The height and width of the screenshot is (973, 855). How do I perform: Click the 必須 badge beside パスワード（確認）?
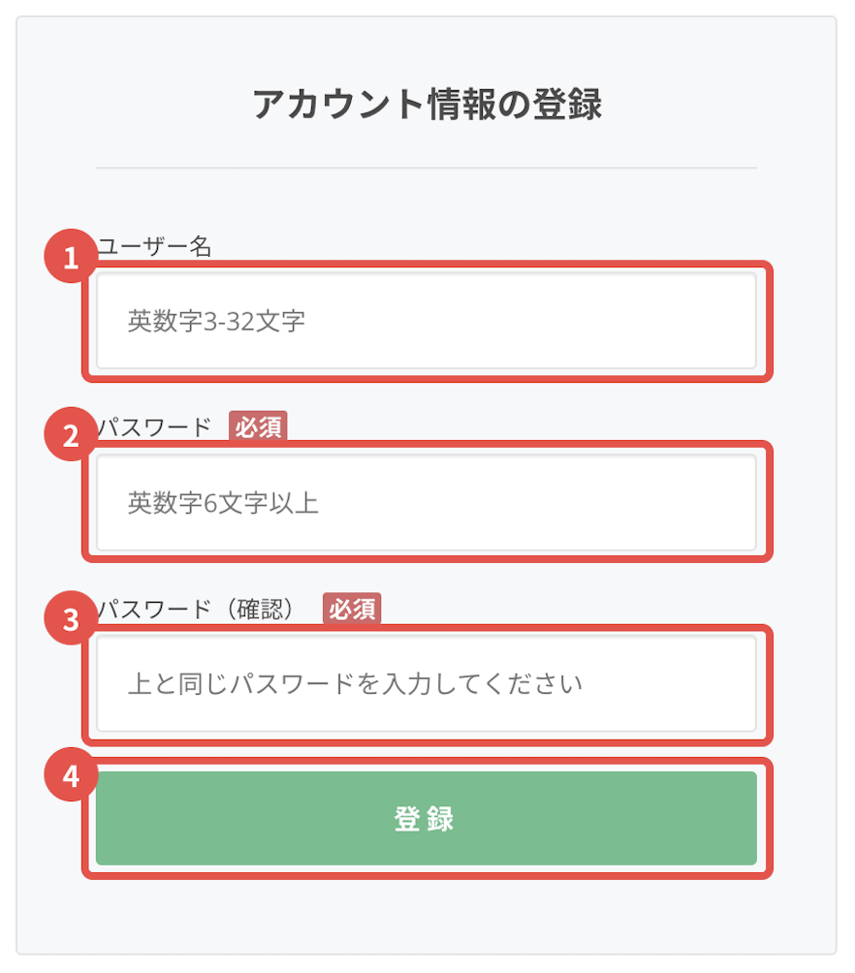coord(352,609)
